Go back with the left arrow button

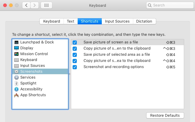coord(27,5)
